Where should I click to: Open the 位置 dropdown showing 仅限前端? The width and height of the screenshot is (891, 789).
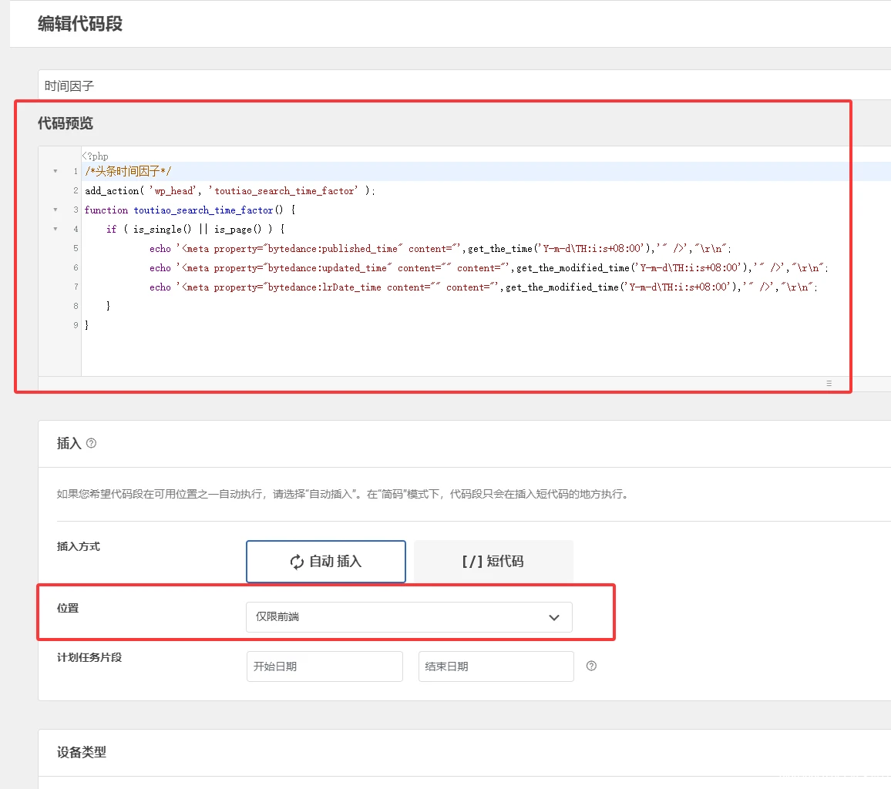pos(409,617)
